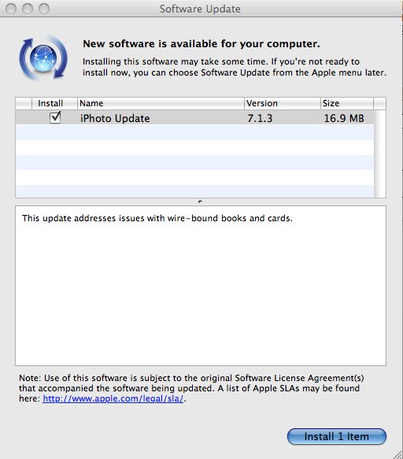Screen dimensions: 403x459
Task: Click the 16.9 MB size cell
Action: pos(344,118)
